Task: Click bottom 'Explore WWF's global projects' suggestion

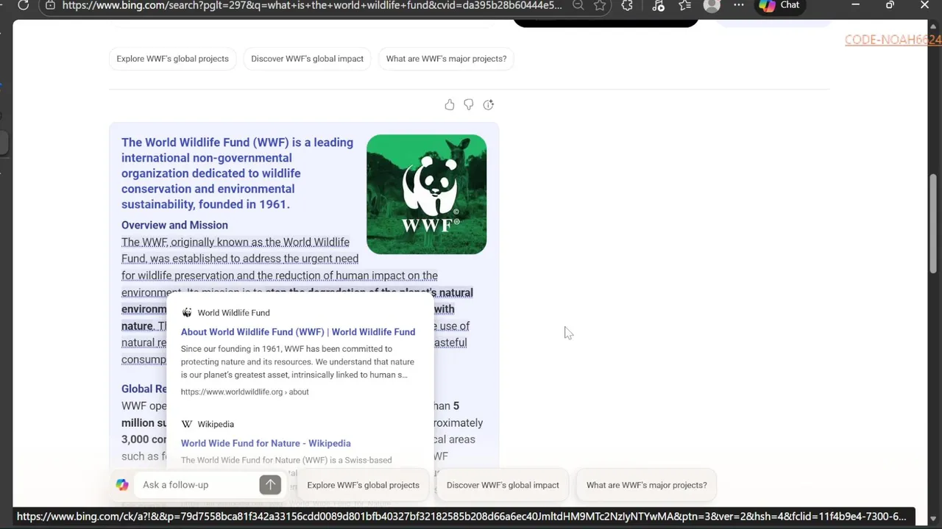Action: (x=363, y=485)
